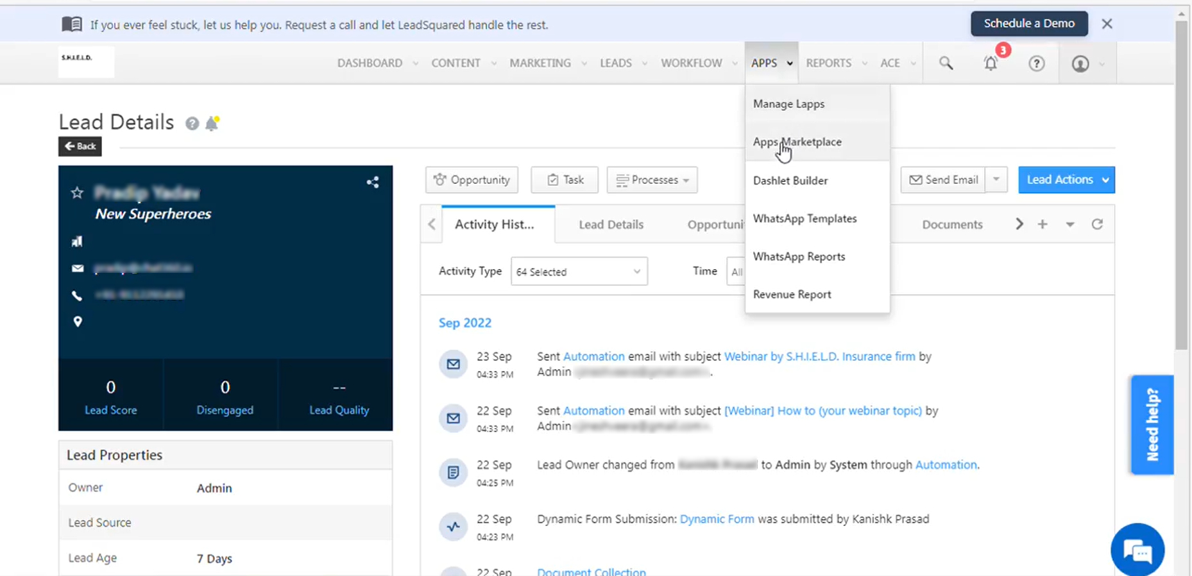Open the notifications bell with badge

[x=991, y=63]
